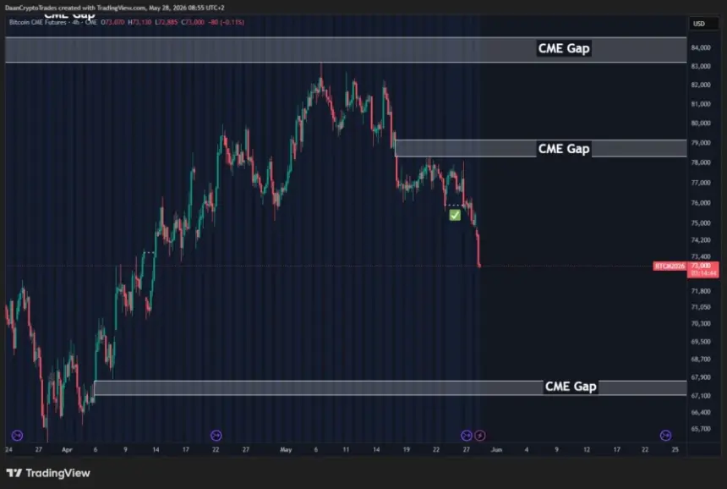Open the rollover icon above the March 24 date
Image resolution: width=727 pixels, height=489 pixels.
click(17, 435)
